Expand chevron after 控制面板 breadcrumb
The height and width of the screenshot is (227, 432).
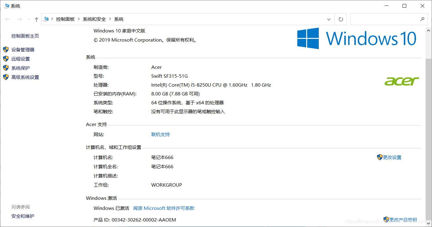coord(79,19)
